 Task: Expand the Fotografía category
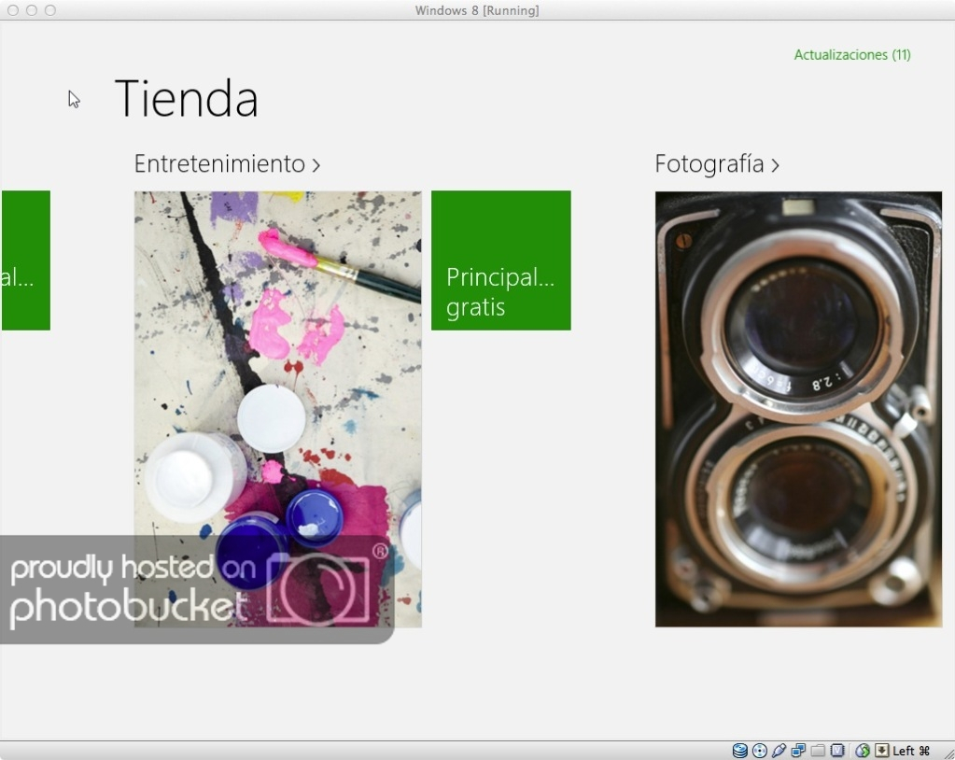click(x=716, y=164)
